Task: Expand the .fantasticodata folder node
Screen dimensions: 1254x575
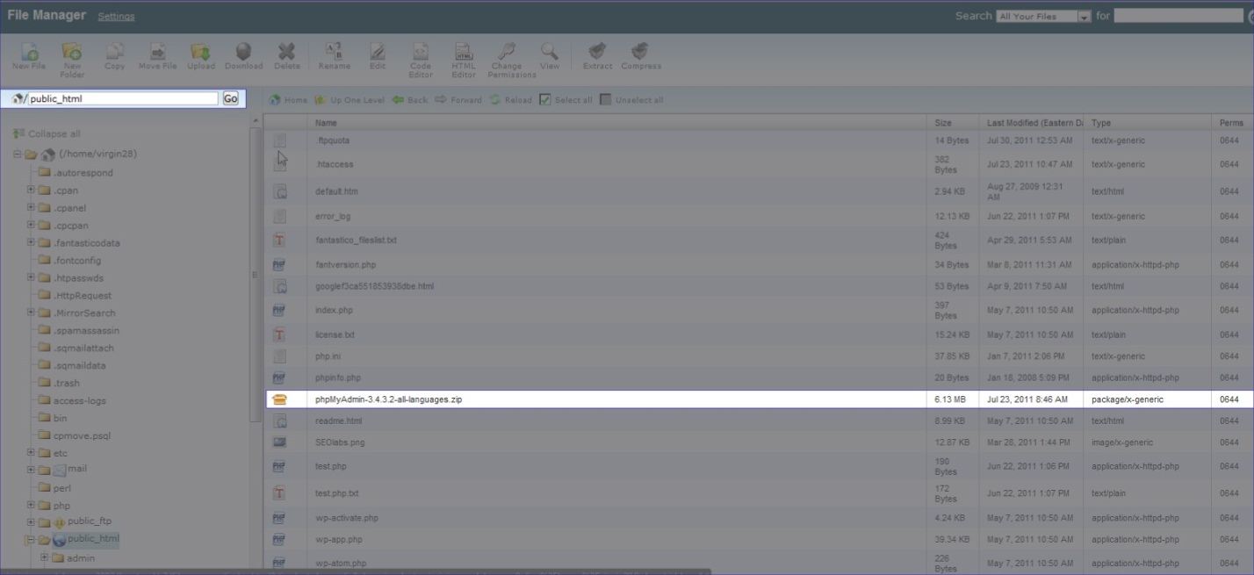Action: [31, 242]
